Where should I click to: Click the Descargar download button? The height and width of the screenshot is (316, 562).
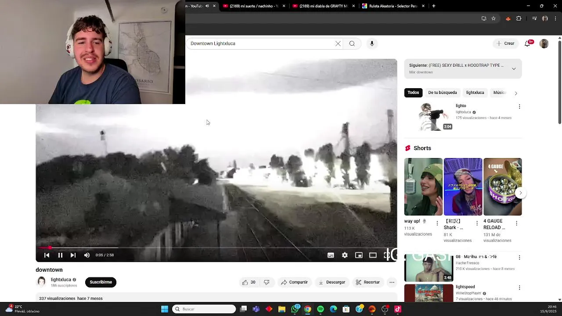click(x=332, y=282)
